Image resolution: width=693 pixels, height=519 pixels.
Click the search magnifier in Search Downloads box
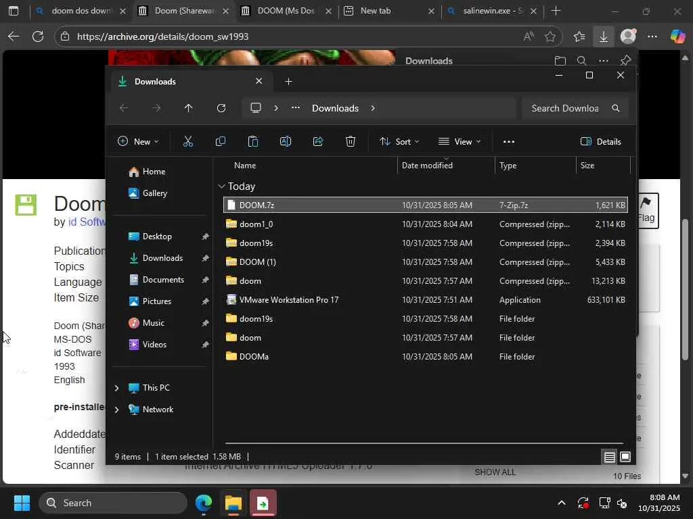616,108
